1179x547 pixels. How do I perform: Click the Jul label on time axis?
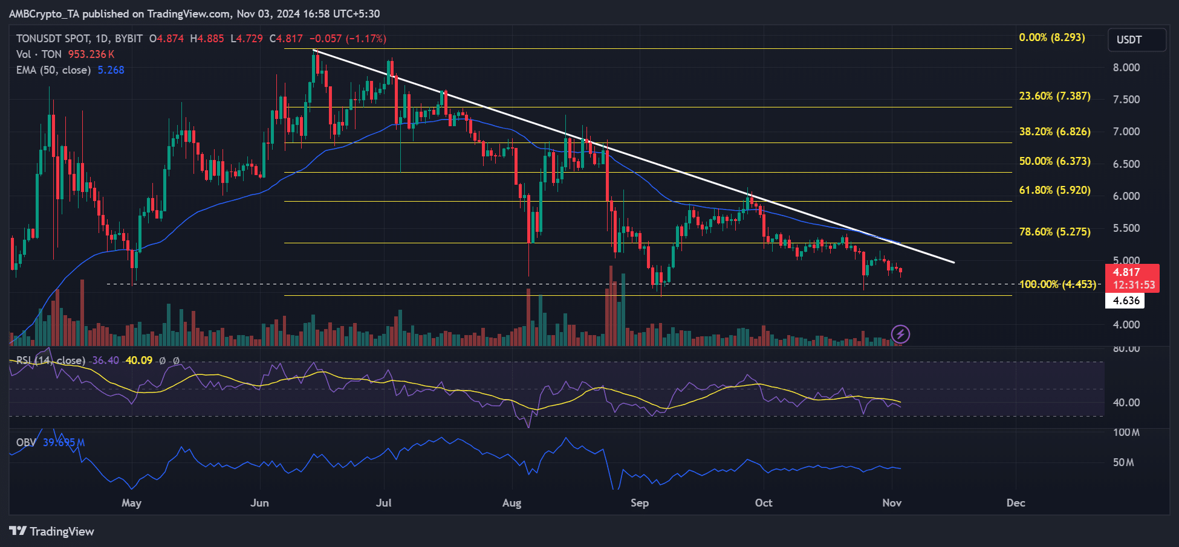point(384,503)
